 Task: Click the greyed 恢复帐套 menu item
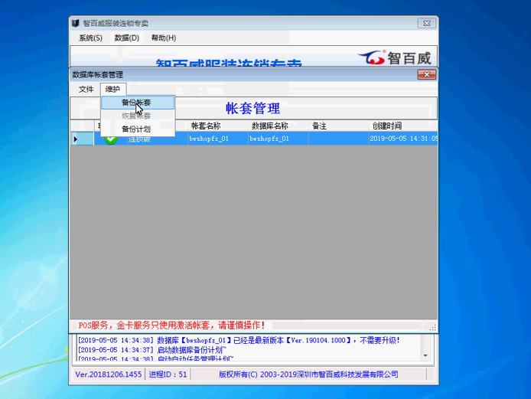point(136,116)
